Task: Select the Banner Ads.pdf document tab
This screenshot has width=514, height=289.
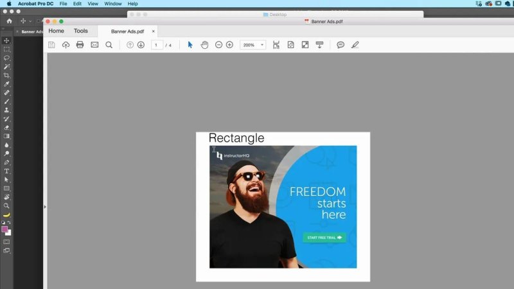Action: click(127, 31)
